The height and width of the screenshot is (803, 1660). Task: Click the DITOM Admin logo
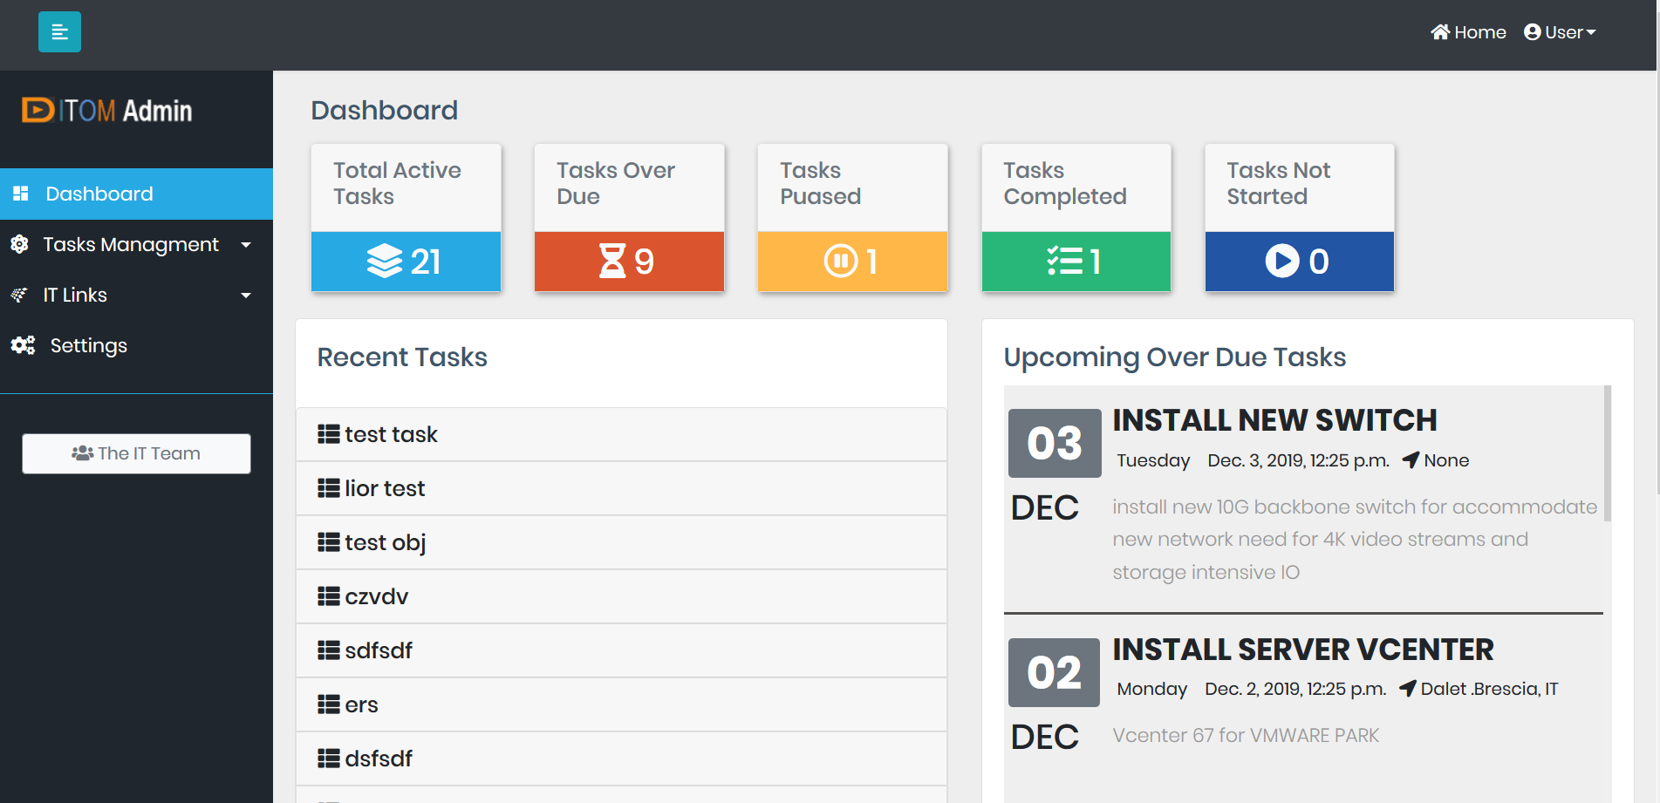click(106, 110)
